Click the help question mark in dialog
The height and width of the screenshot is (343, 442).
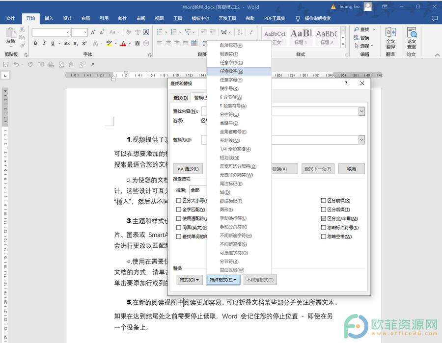346,83
